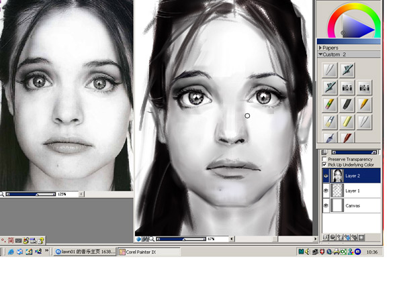Screen dimensions: 403x302
Task: Pick a shade in the blue color triangle
Action: (x=355, y=28)
